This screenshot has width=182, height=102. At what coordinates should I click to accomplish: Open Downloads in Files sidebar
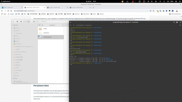click(18, 44)
